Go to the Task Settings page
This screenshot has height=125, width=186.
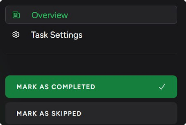tap(56, 35)
